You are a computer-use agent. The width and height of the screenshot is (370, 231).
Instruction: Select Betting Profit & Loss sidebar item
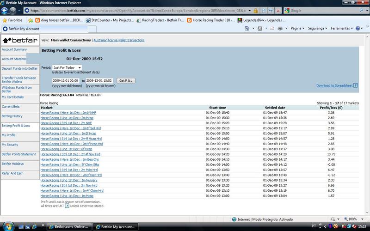(16, 126)
